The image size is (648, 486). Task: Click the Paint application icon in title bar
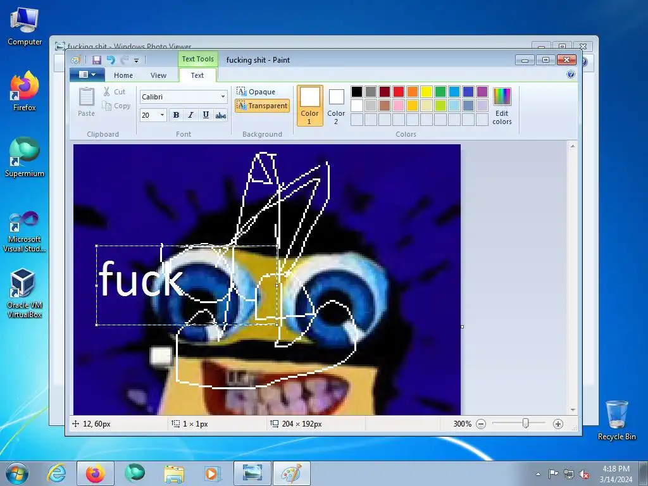point(76,60)
